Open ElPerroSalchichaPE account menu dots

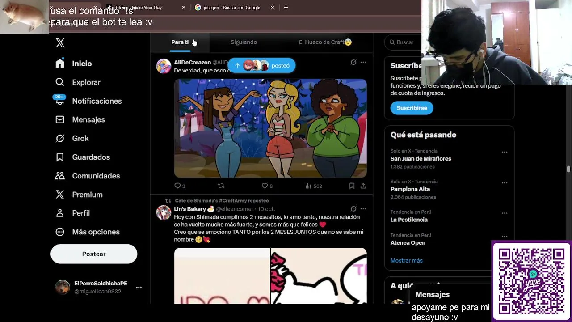(x=139, y=287)
